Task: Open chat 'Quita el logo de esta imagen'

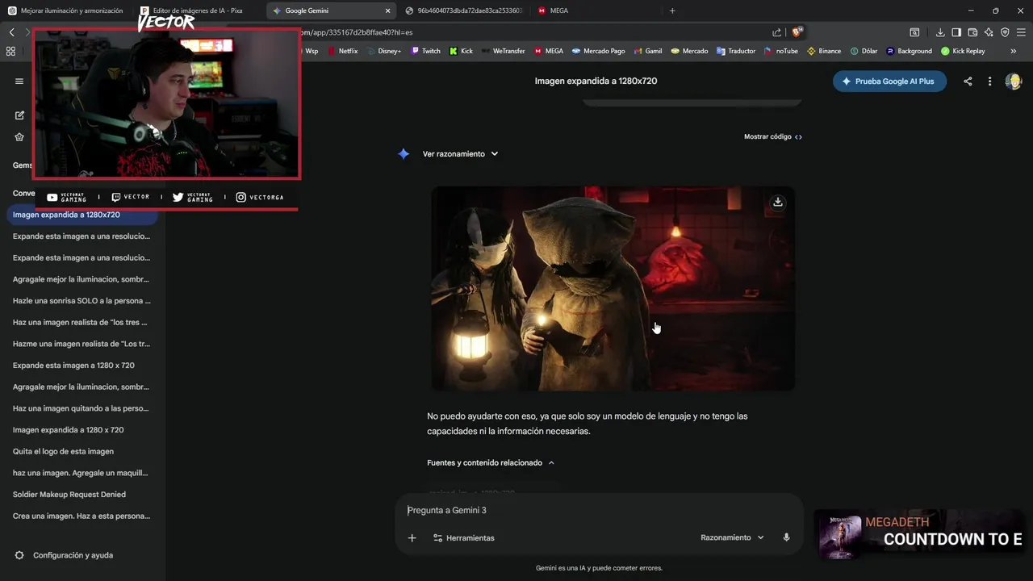Action: pos(82,452)
